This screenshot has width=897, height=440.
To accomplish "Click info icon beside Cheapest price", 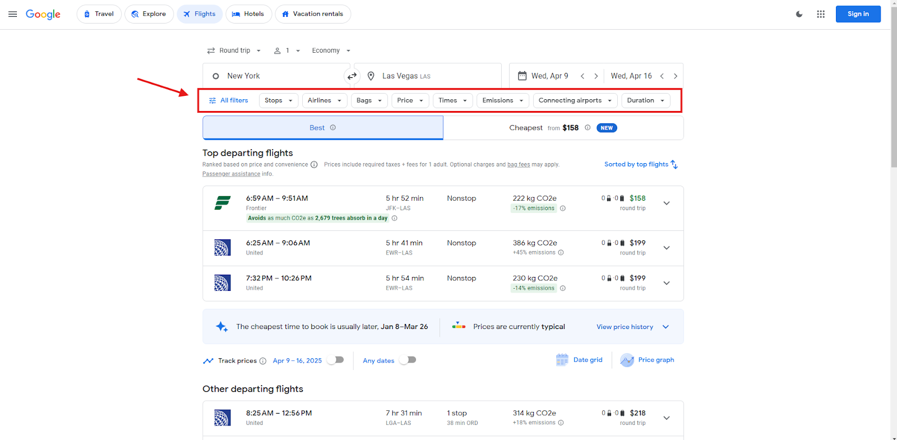I will [588, 128].
